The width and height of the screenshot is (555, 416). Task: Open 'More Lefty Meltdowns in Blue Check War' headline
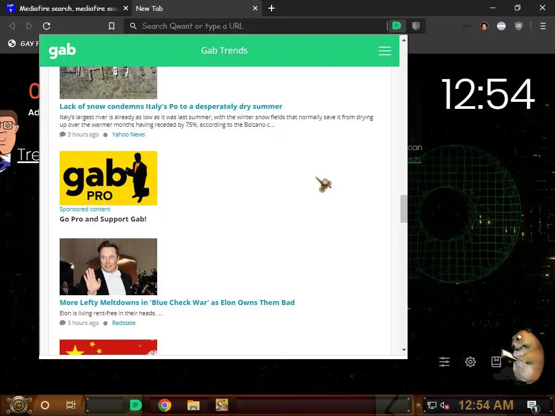click(x=177, y=302)
